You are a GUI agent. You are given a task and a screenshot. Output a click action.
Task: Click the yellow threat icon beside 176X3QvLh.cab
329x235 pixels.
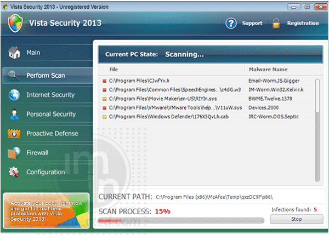(104, 117)
